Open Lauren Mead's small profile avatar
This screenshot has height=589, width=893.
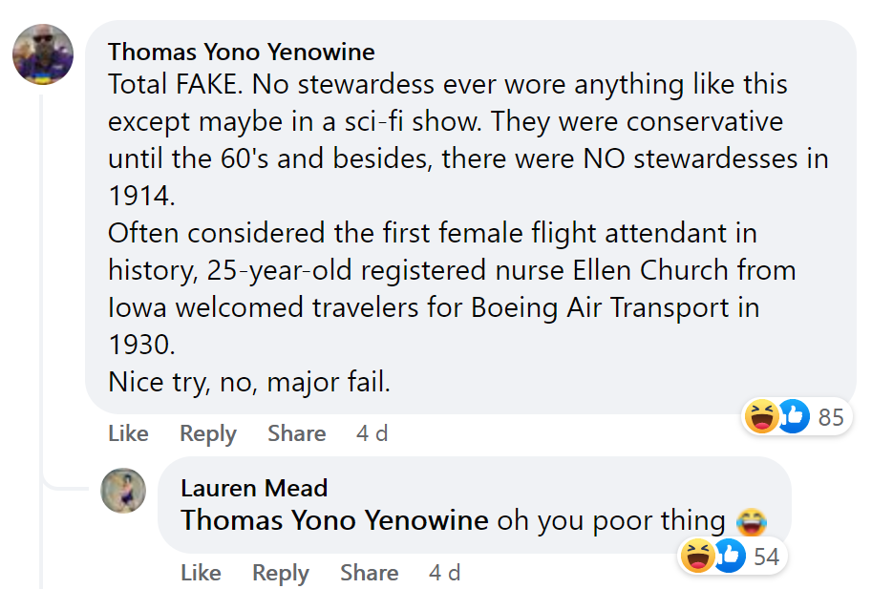point(124,492)
